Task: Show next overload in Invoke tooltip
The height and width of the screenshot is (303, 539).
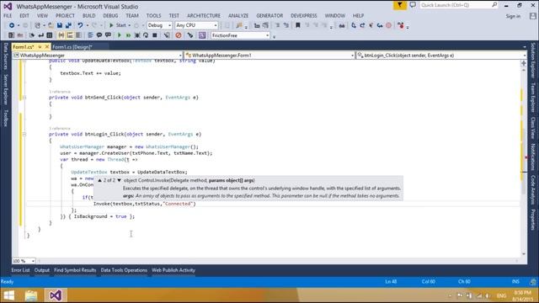Action: click(120, 180)
